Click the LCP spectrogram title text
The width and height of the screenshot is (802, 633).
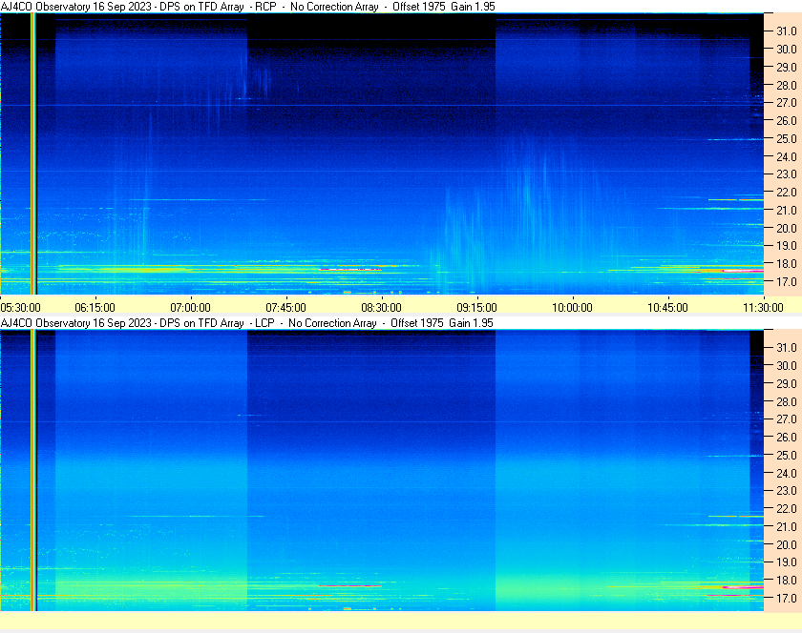pos(247,323)
